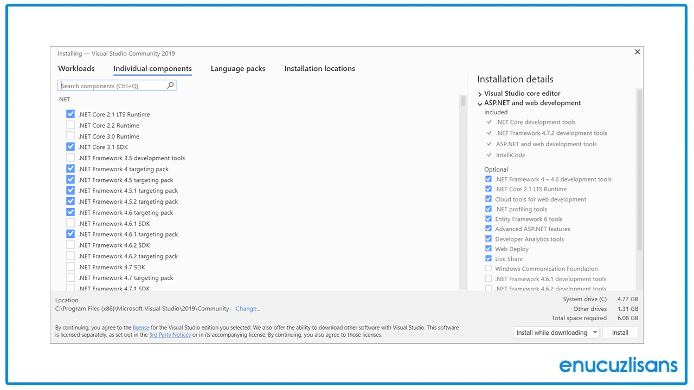Collapse ASP.NET and web development section

[479, 103]
